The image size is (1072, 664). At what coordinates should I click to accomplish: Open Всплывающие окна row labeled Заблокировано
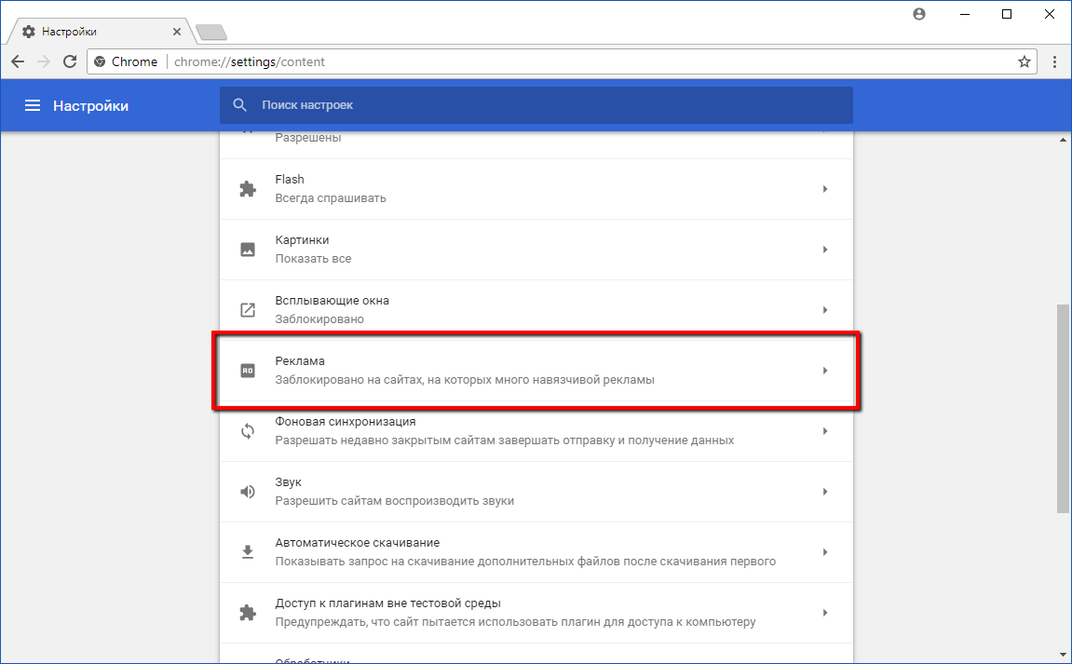[536, 310]
